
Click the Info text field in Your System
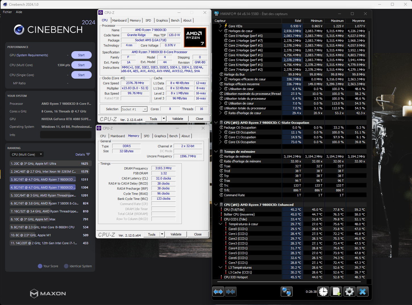(x=66, y=135)
